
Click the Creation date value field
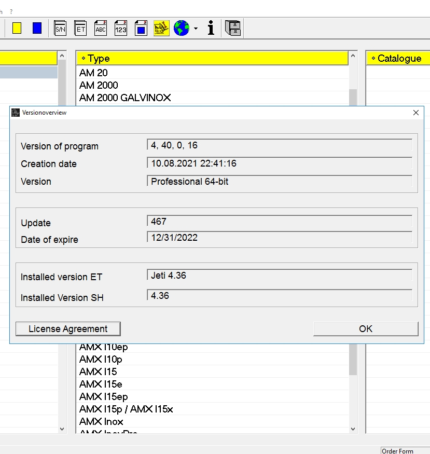280,163
